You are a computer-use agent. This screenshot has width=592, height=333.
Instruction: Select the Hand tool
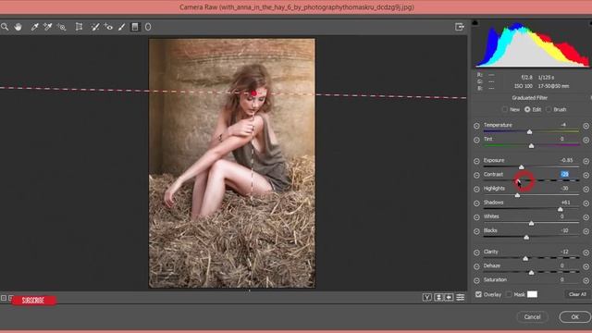18,27
